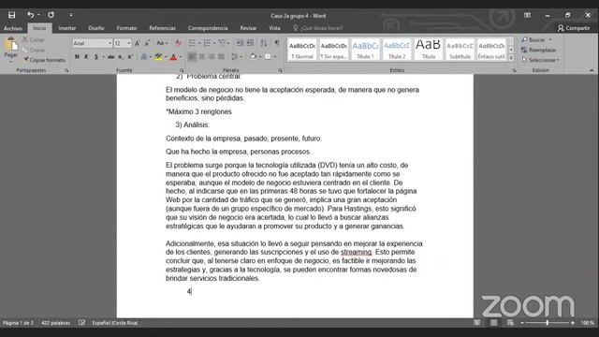This screenshot has width=599, height=337.
Task: Open the Arial font name dropdown
Action: point(110,44)
